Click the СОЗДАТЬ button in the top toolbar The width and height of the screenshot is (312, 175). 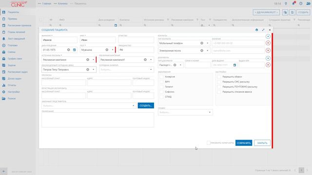point(303,12)
